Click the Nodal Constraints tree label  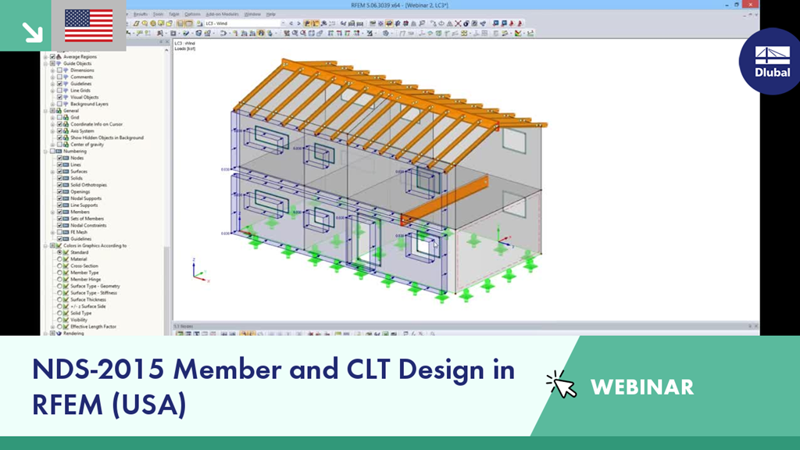88,226
